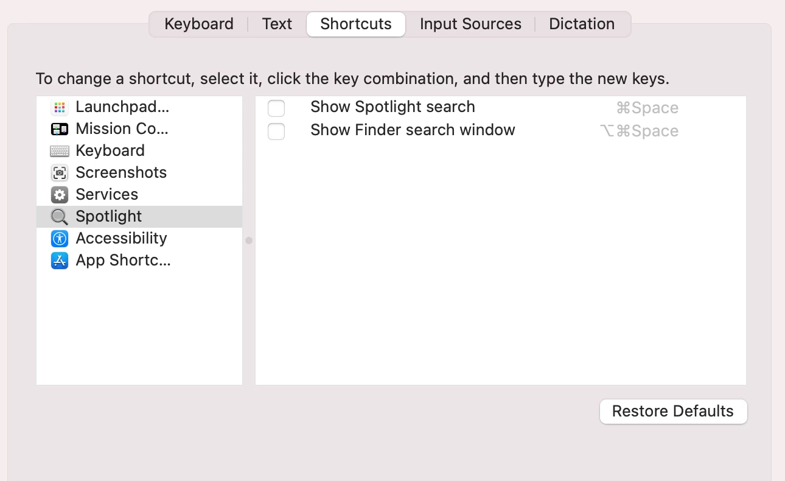
Task: Switch to the Keyboard tab
Action: tap(199, 24)
